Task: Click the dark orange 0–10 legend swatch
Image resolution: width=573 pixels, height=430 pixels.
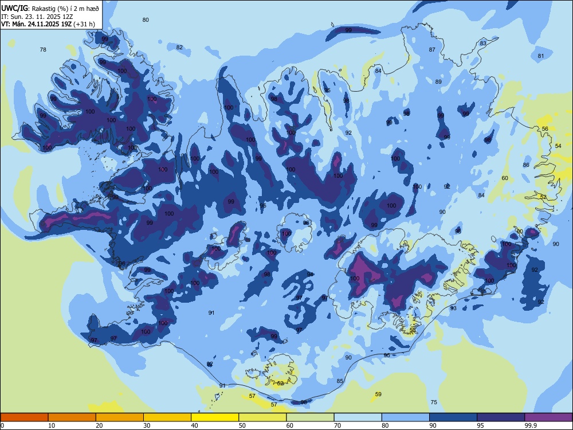Action: [24, 417]
